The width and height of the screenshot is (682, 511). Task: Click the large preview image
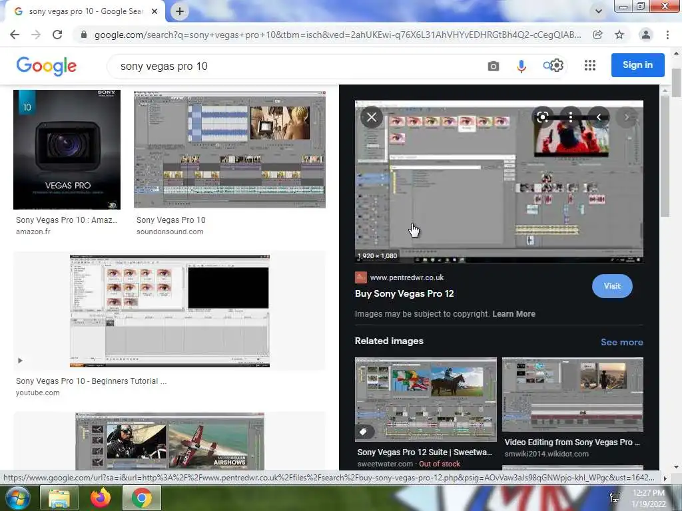click(499, 182)
